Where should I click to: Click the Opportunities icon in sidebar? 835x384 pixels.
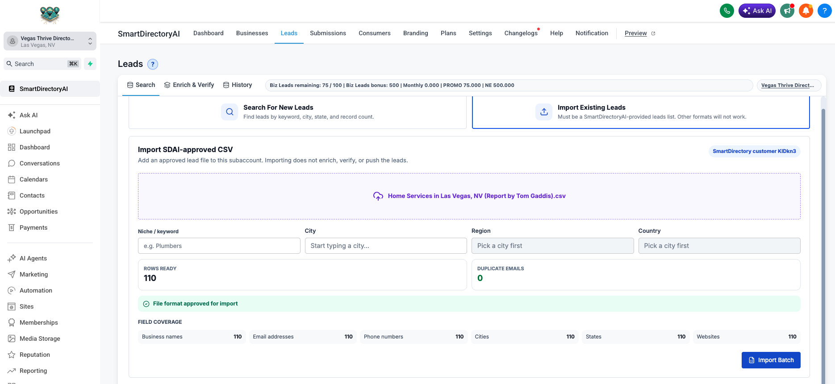(x=12, y=211)
